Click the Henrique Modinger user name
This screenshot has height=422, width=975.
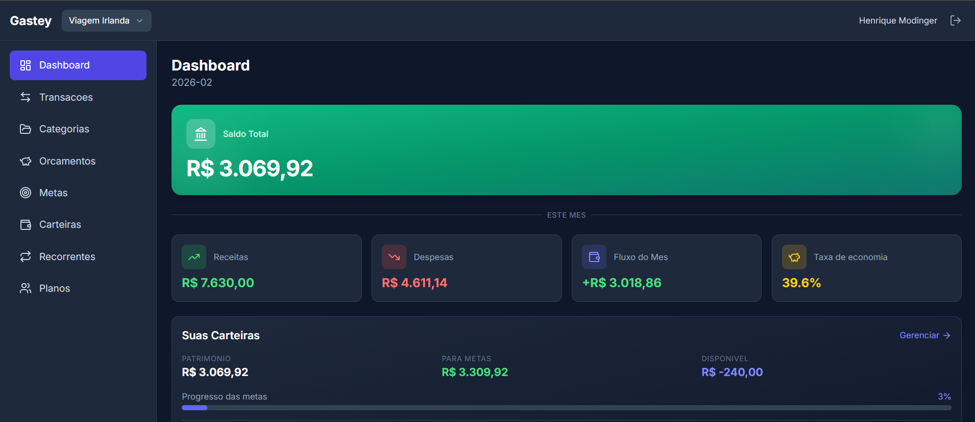pos(897,20)
